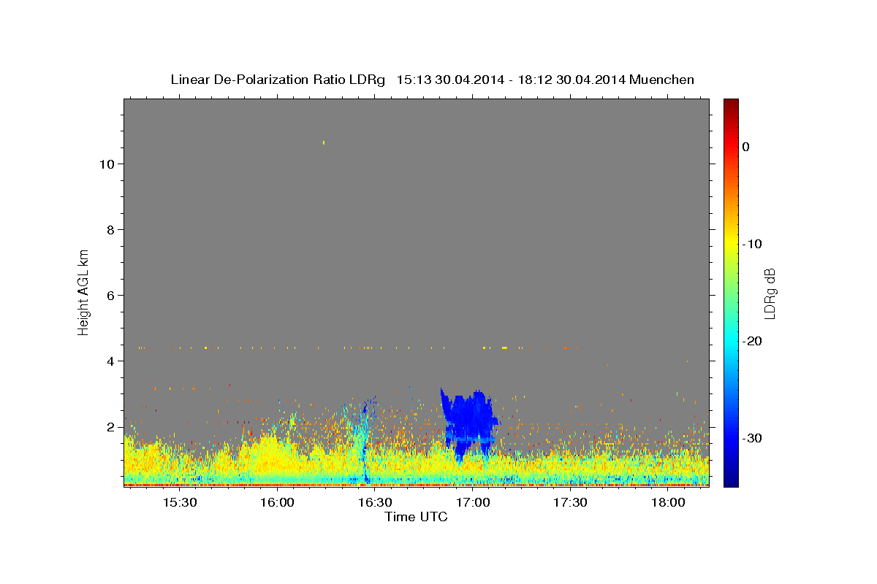The height and width of the screenshot is (584, 877).
Task: Click the colorbar label '-10'
Action: tap(753, 244)
